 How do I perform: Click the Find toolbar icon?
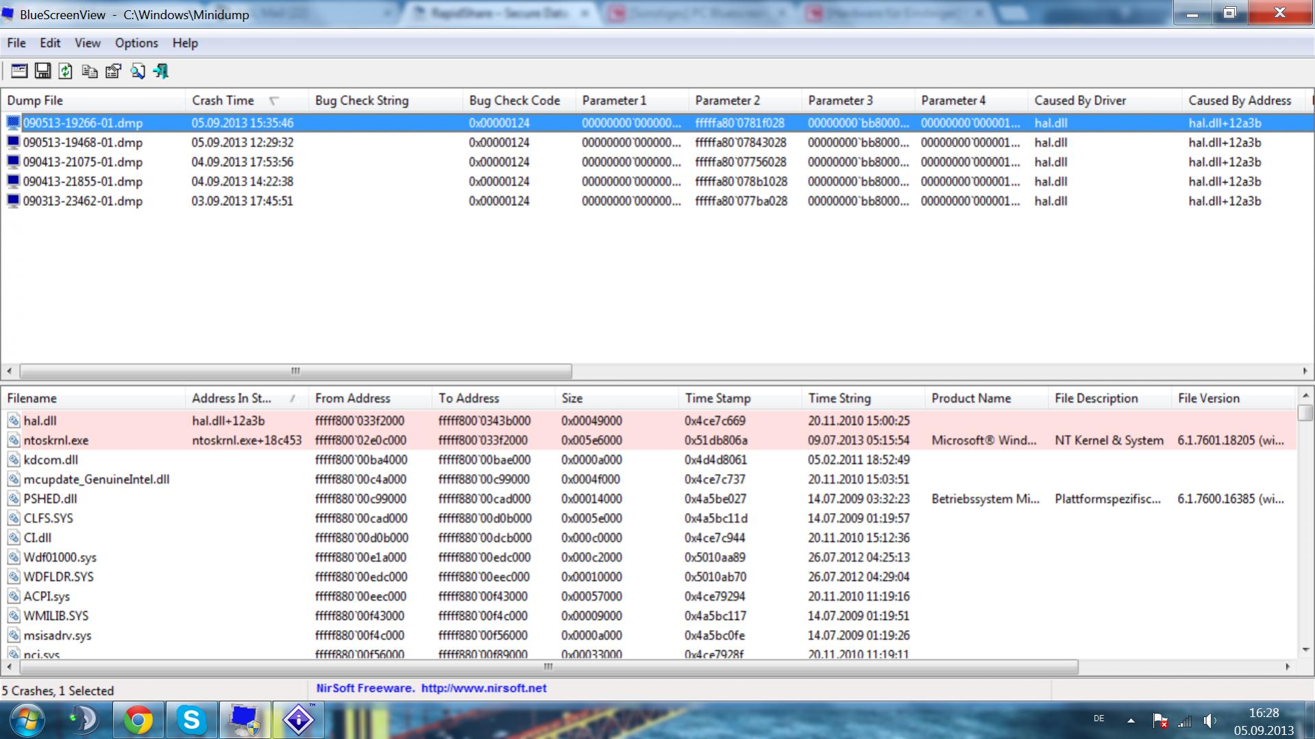pyautogui.click(x=138, y=71)
